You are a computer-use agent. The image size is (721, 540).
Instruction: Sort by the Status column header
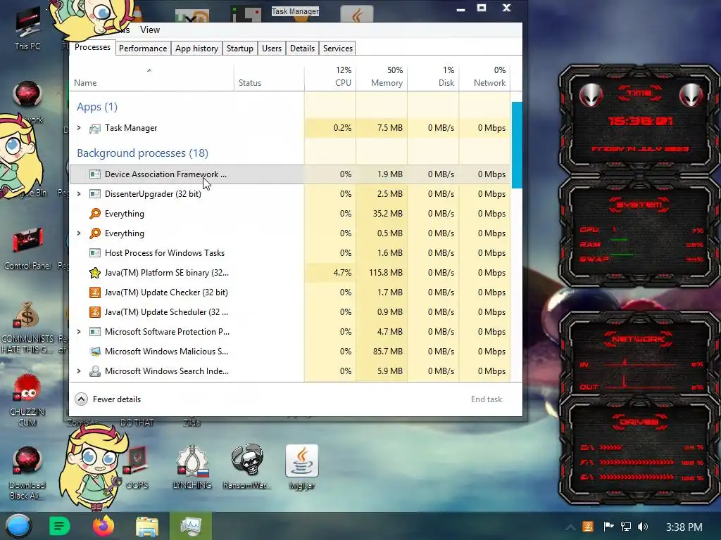coord(269,78)
